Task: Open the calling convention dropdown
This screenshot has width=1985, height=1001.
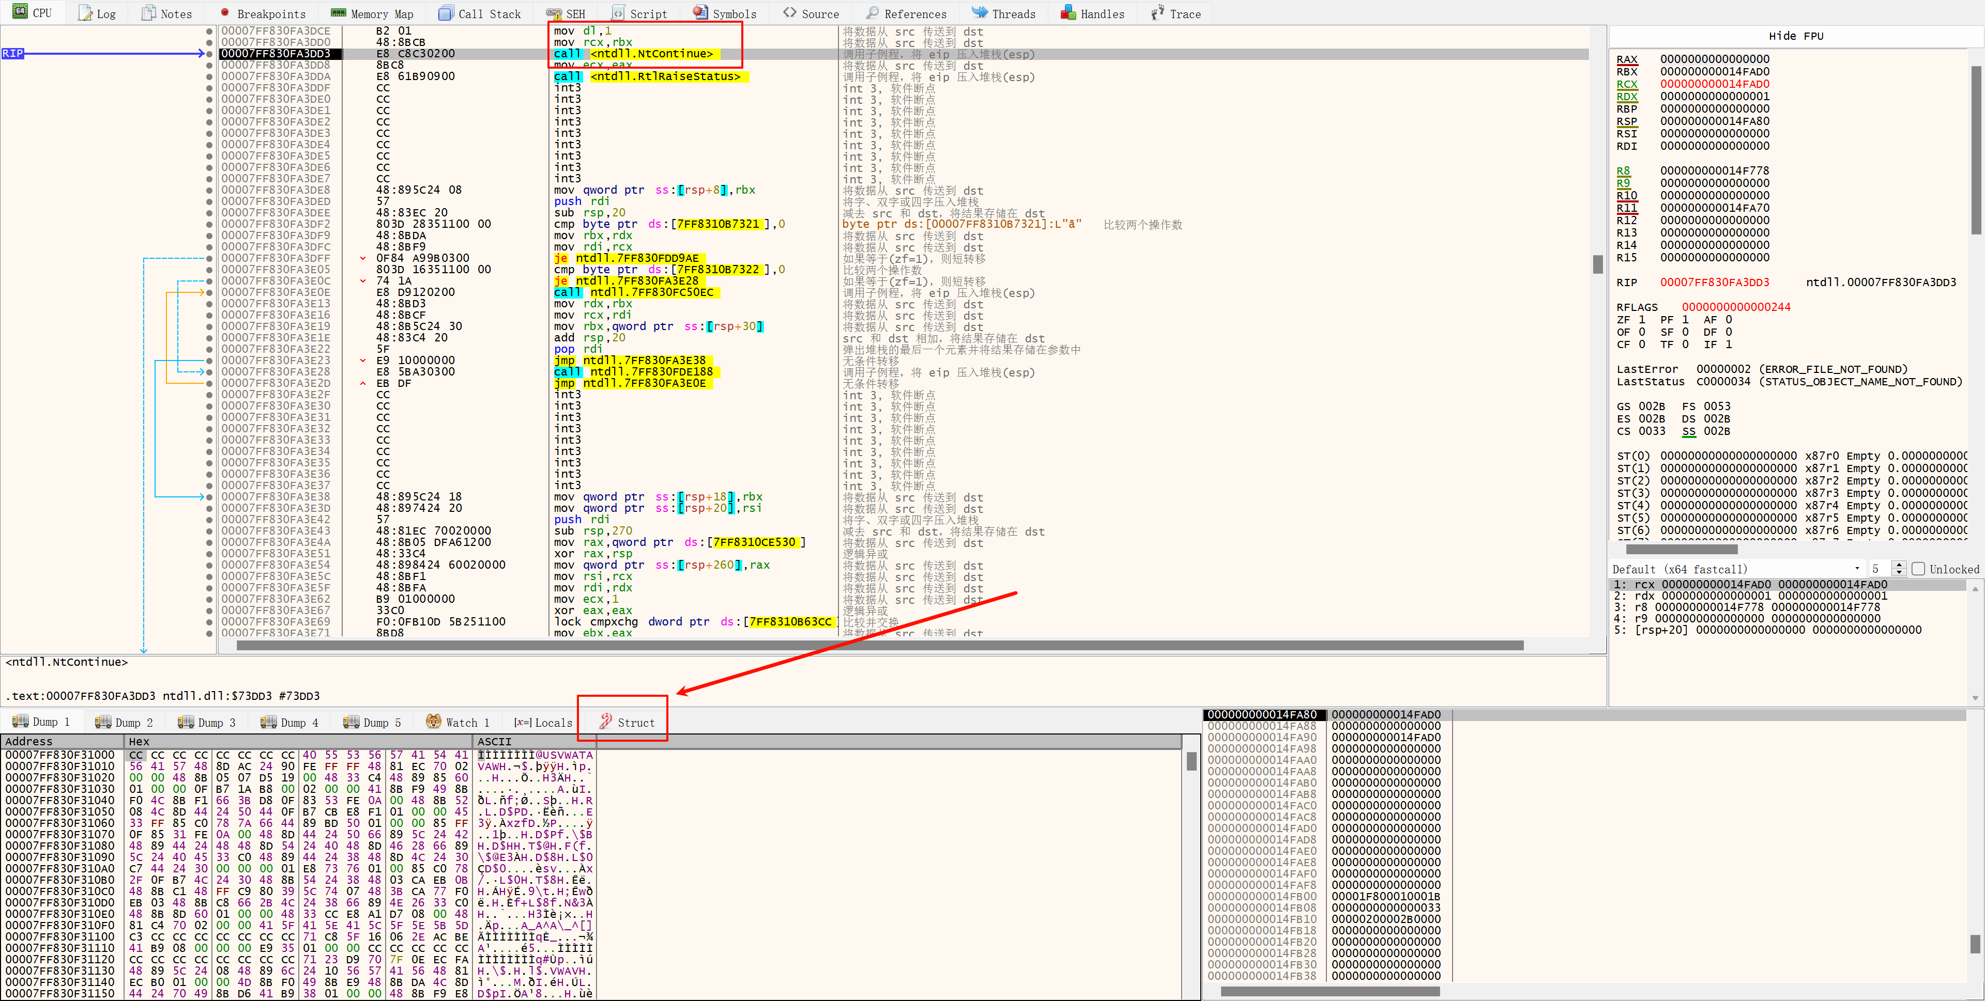Action: coord(1736,569)
